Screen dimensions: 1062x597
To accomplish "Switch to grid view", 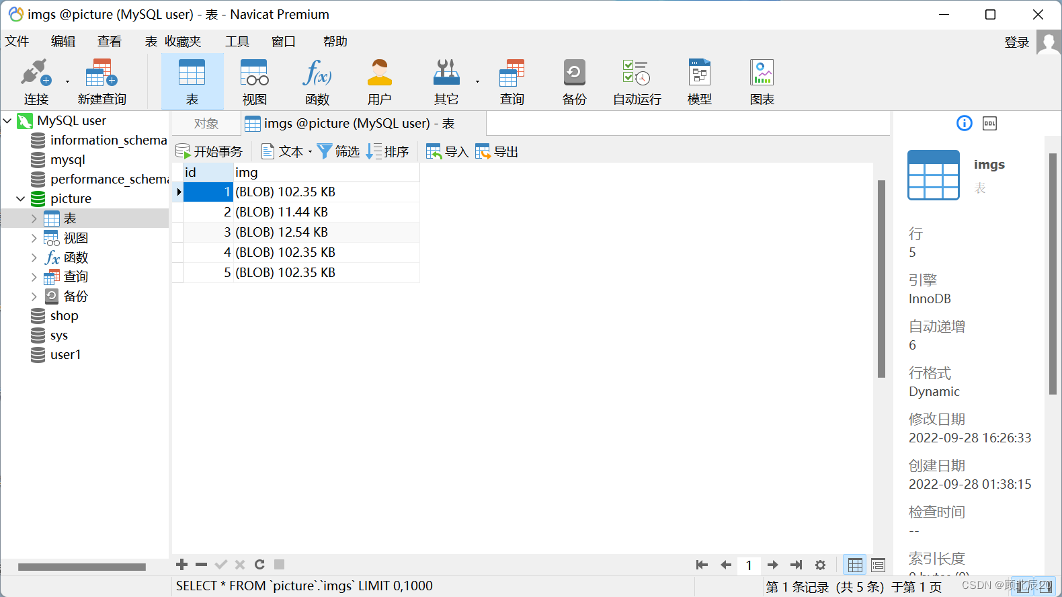I will click(855, 565).
